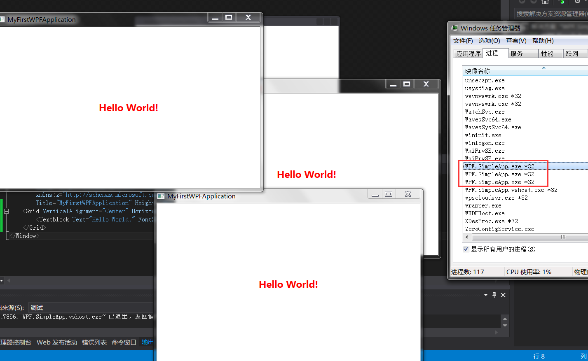Minimize the top MyFirstWPFApplication window
This screenshot has width=588, height=361.
coord(215,17)
